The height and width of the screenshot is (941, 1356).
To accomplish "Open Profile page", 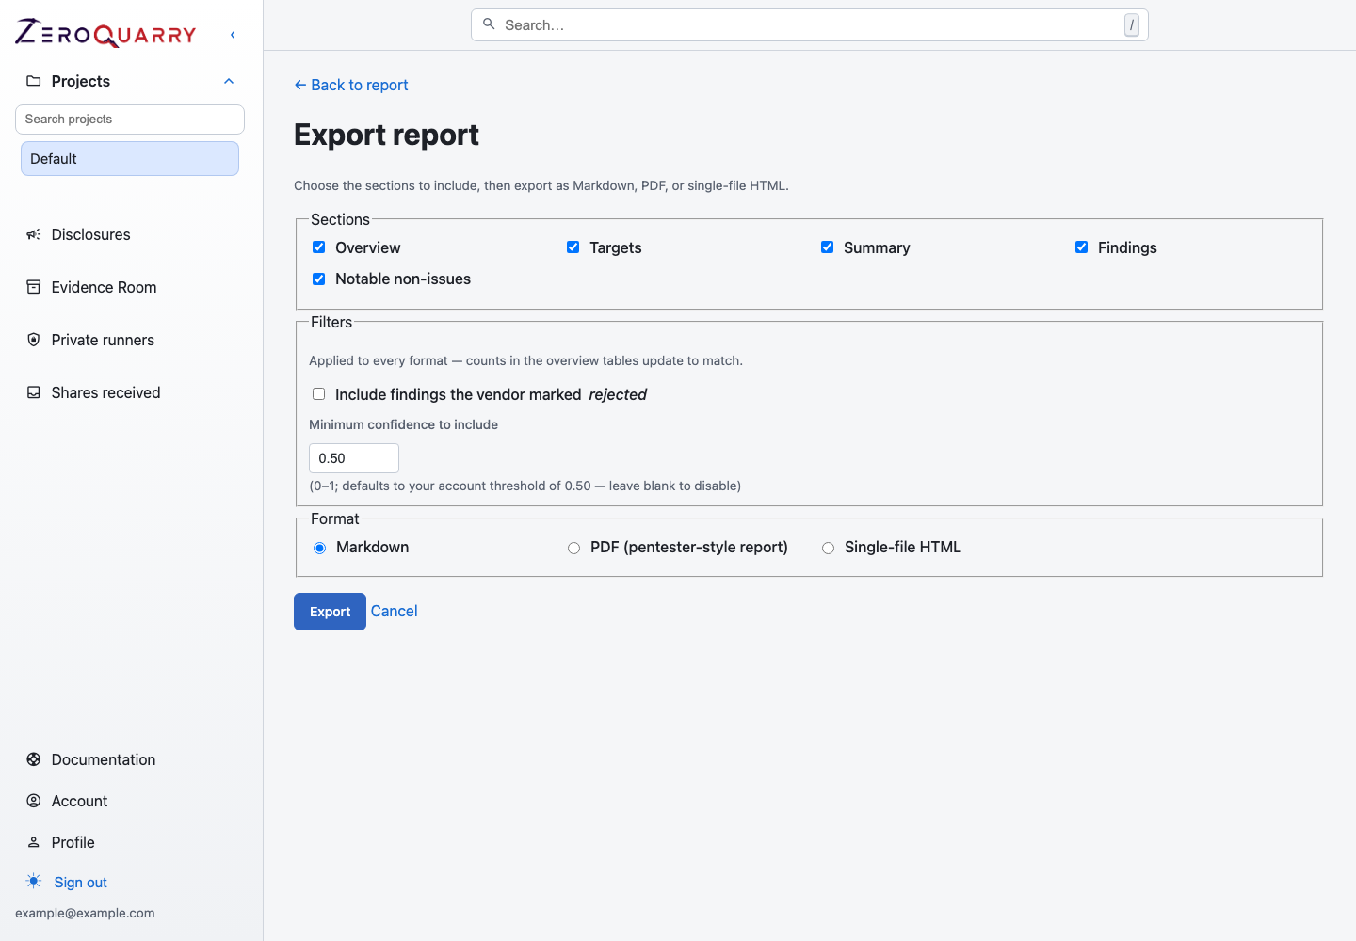I will coord(73,842).
